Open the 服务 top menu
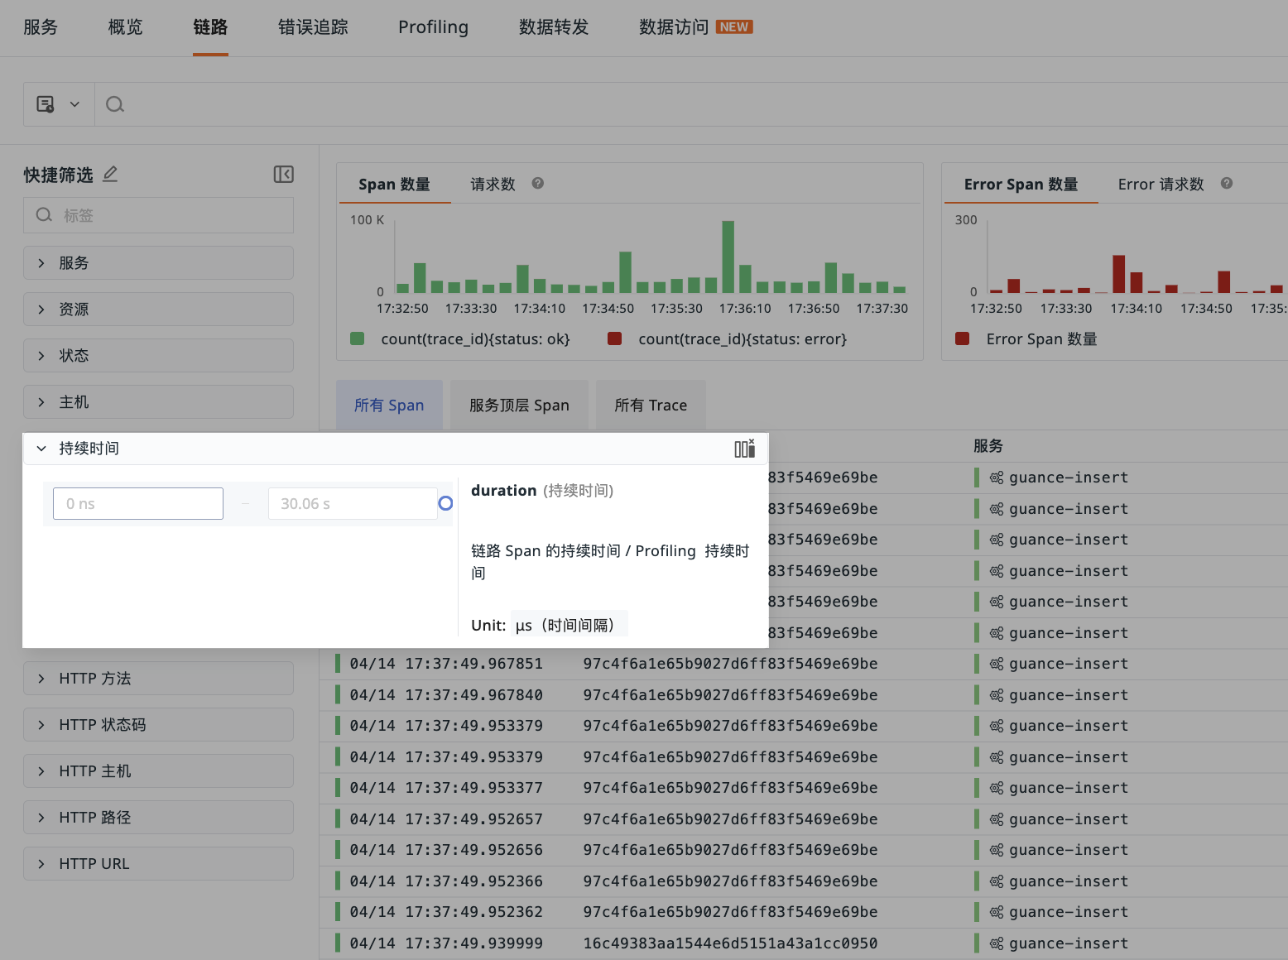The height and width of the screenshot is (960, 1288). click(41, 27)
